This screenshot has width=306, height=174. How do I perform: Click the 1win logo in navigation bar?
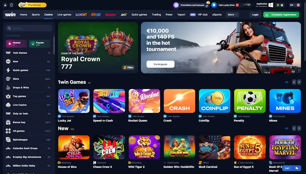(10, 15)
